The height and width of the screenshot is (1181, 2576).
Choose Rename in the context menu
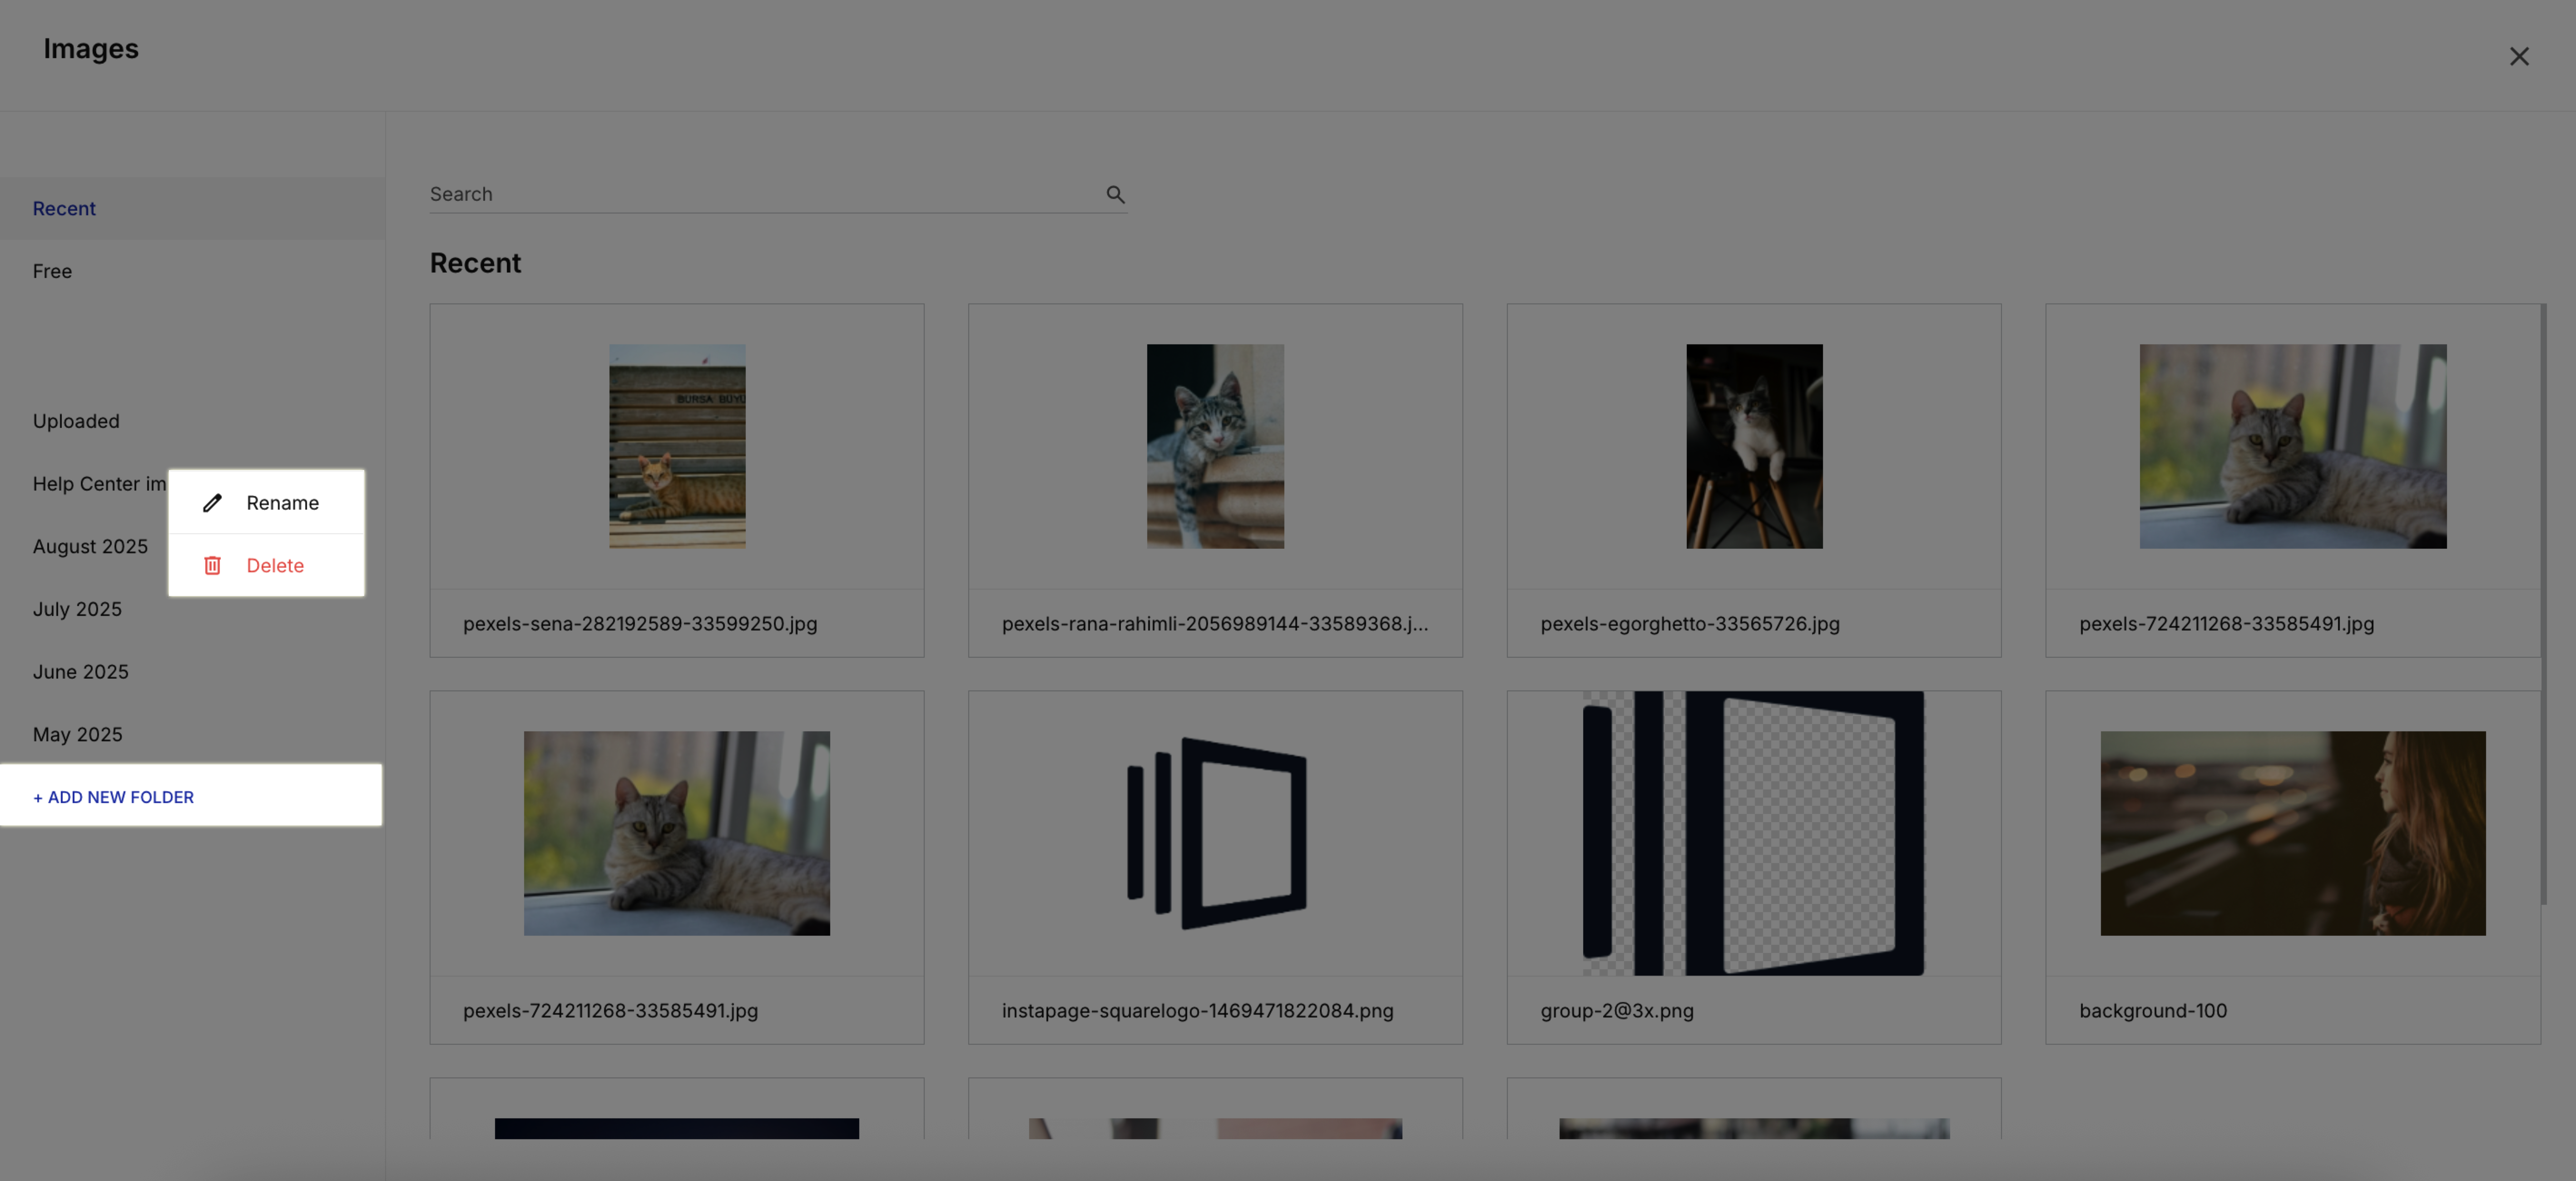point(282,503)
